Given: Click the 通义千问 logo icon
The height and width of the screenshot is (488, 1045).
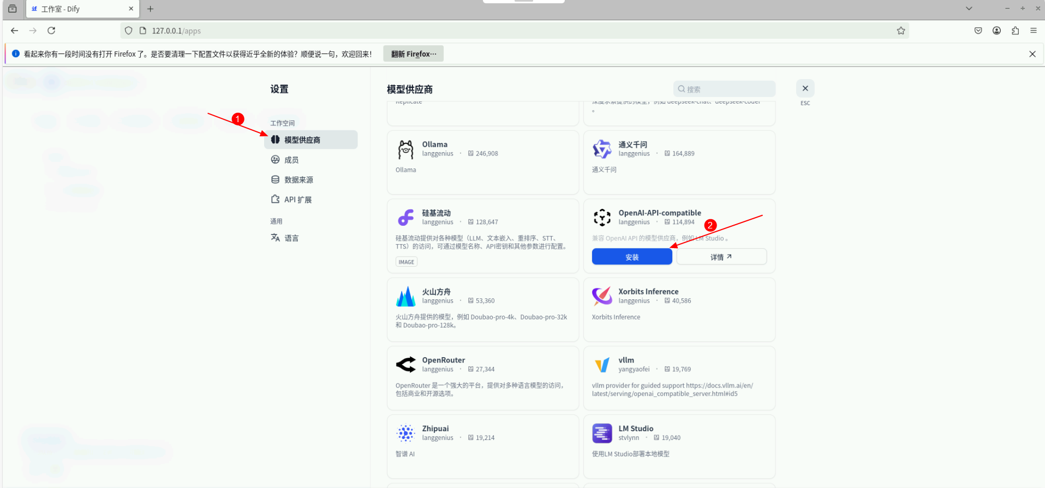Looking at the screenshot, I should (x=602, y=149).
